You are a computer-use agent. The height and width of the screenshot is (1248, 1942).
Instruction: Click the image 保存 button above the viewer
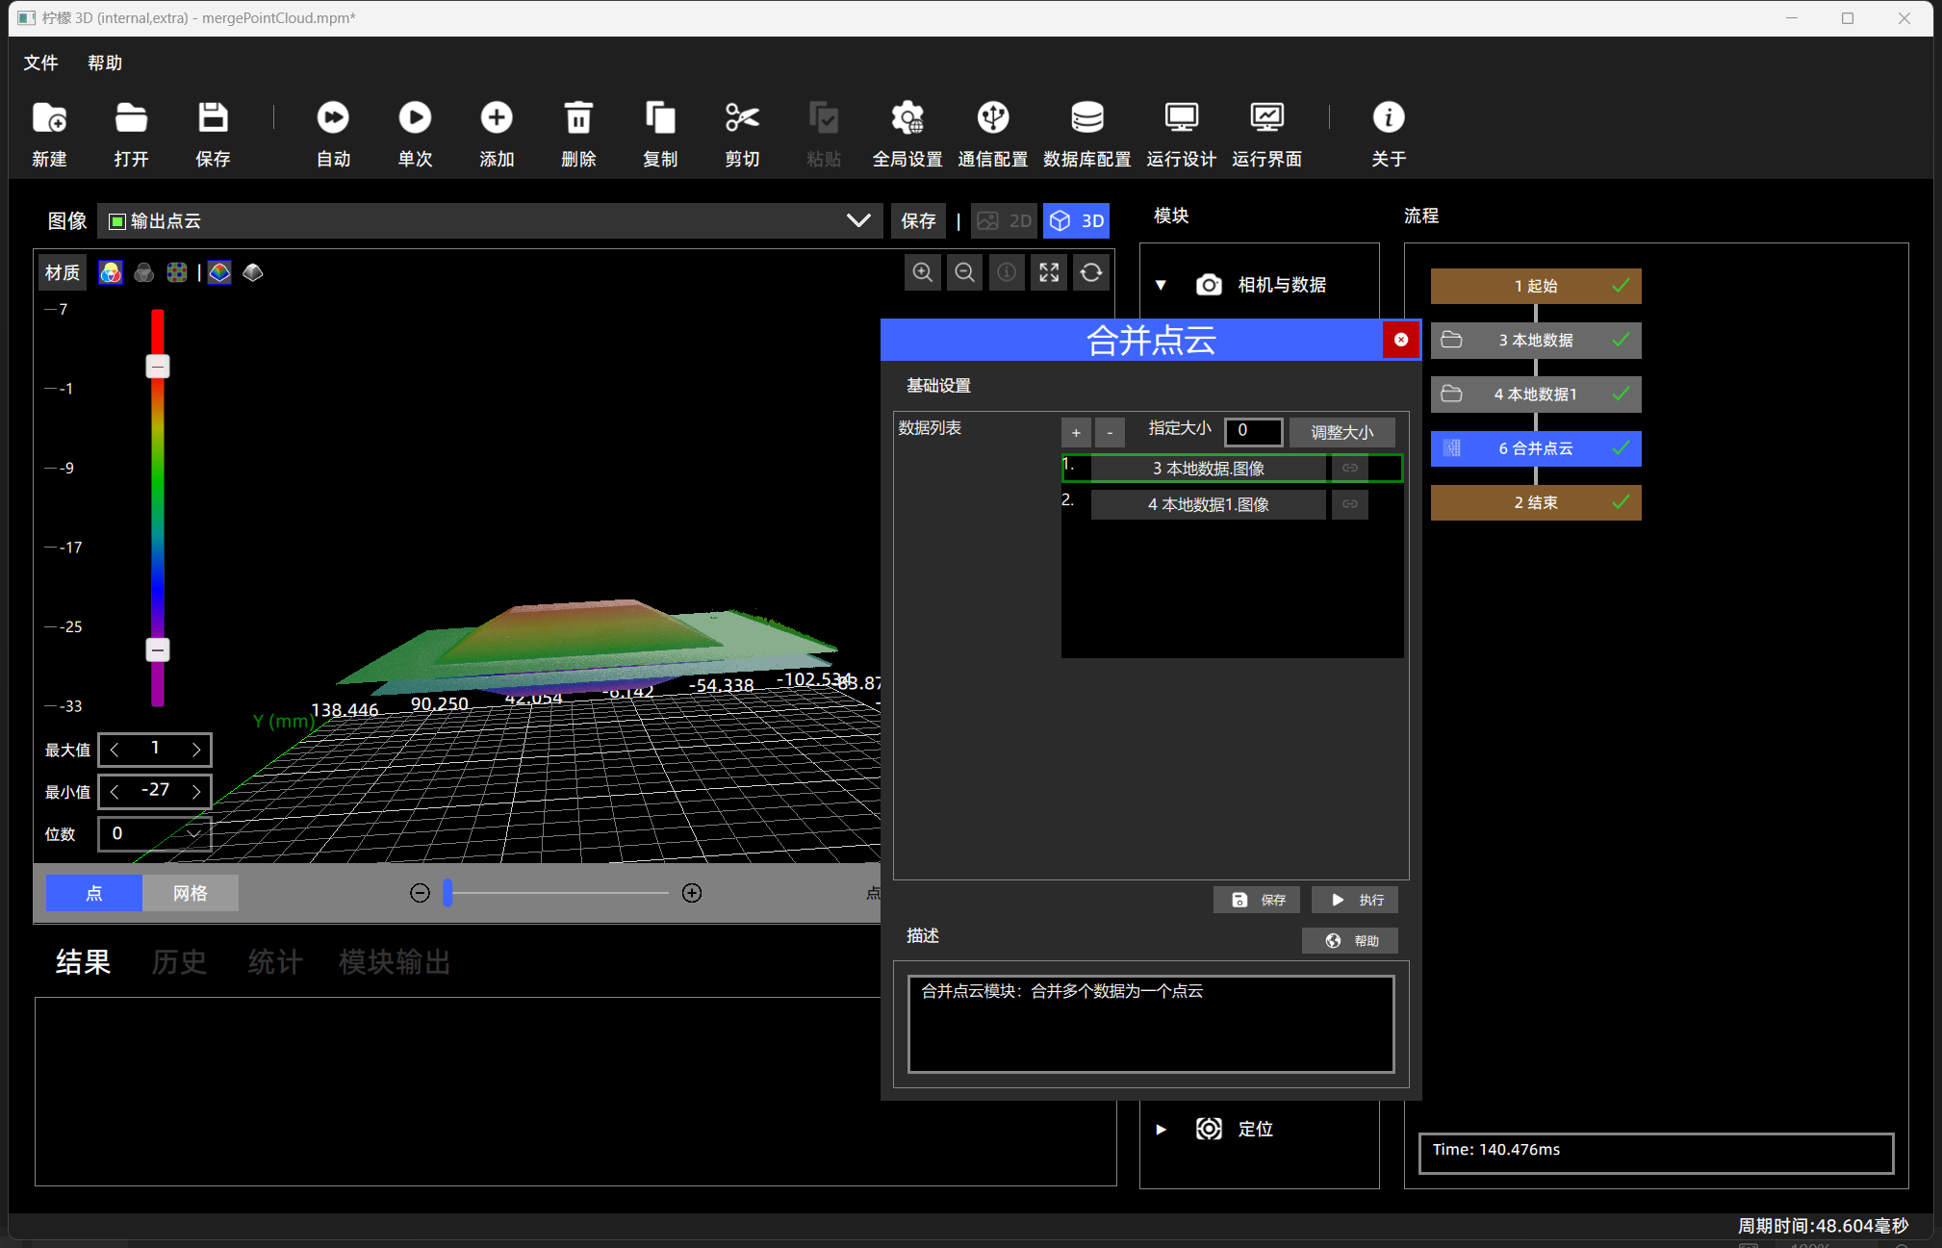click(918, 220)
